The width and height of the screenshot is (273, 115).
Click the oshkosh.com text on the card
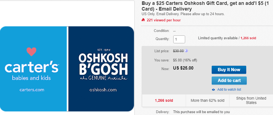pos(103,90)
